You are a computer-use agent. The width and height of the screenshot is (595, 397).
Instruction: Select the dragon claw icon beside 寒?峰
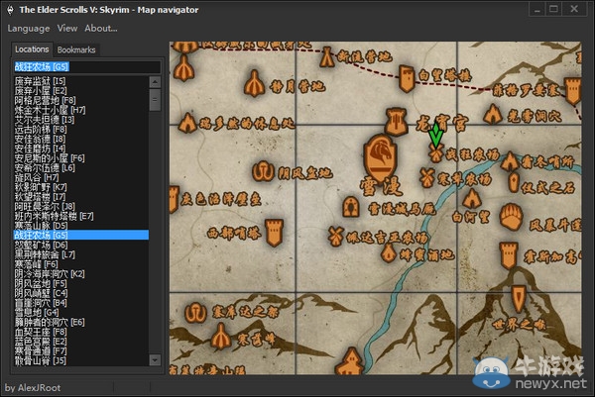220,337
